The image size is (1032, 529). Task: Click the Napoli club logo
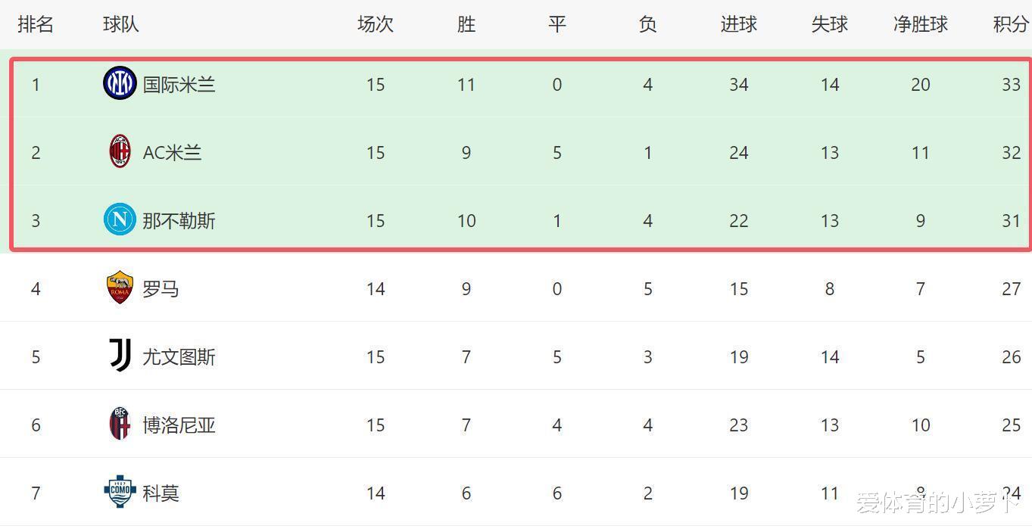click(x=120, y=219)
